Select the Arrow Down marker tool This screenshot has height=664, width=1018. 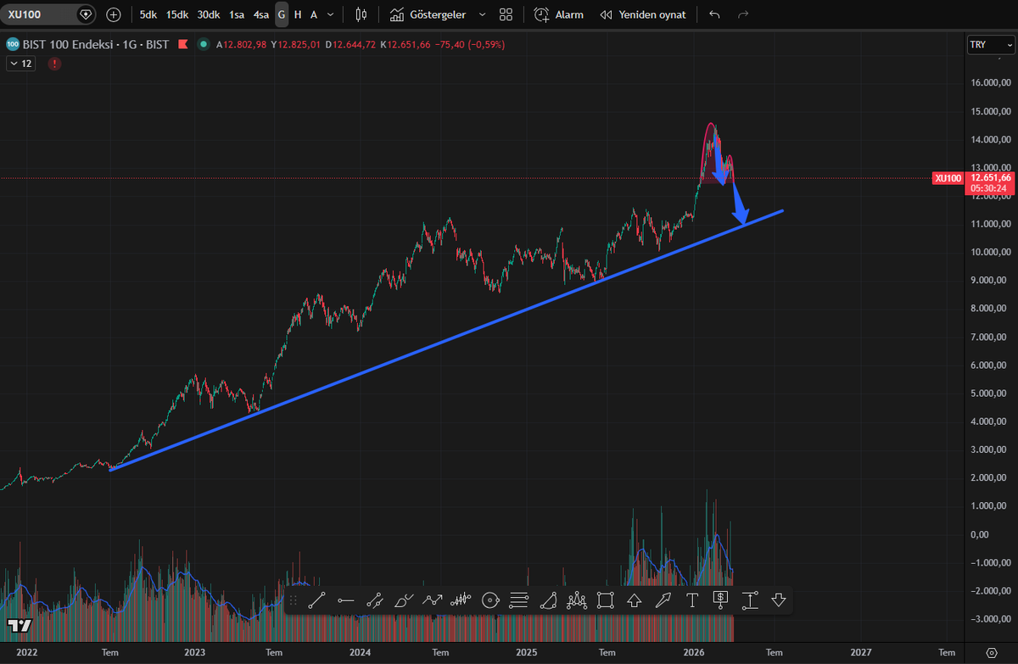779,601
